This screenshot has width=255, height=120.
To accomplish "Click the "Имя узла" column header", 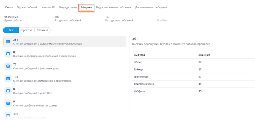I will tap(139, 55).
